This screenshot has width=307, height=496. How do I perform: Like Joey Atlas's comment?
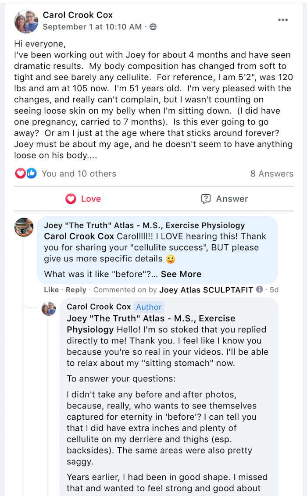coord(51,290)
